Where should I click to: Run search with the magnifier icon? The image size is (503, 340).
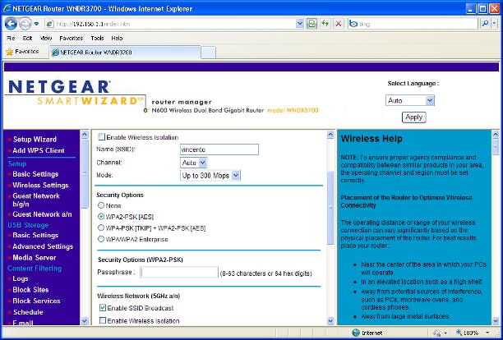coord(486,24)
